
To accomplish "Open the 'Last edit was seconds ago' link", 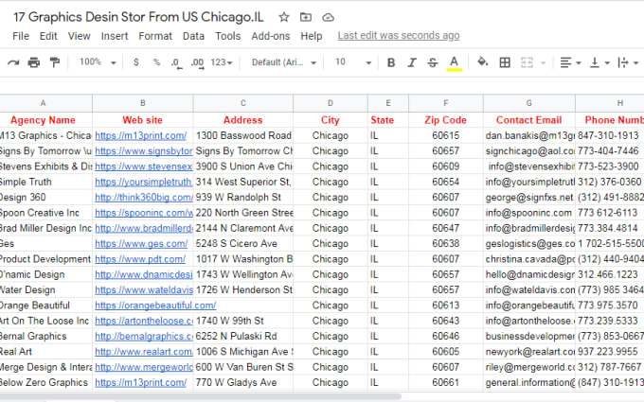I will (399, 36).
